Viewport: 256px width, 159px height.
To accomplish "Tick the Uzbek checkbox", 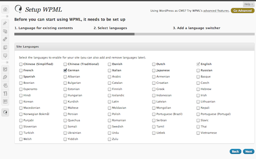I will [x=154, y=133].
